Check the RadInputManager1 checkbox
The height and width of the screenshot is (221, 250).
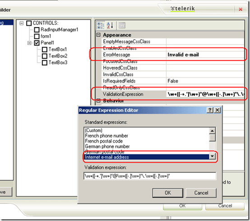[x=37, y=30]
